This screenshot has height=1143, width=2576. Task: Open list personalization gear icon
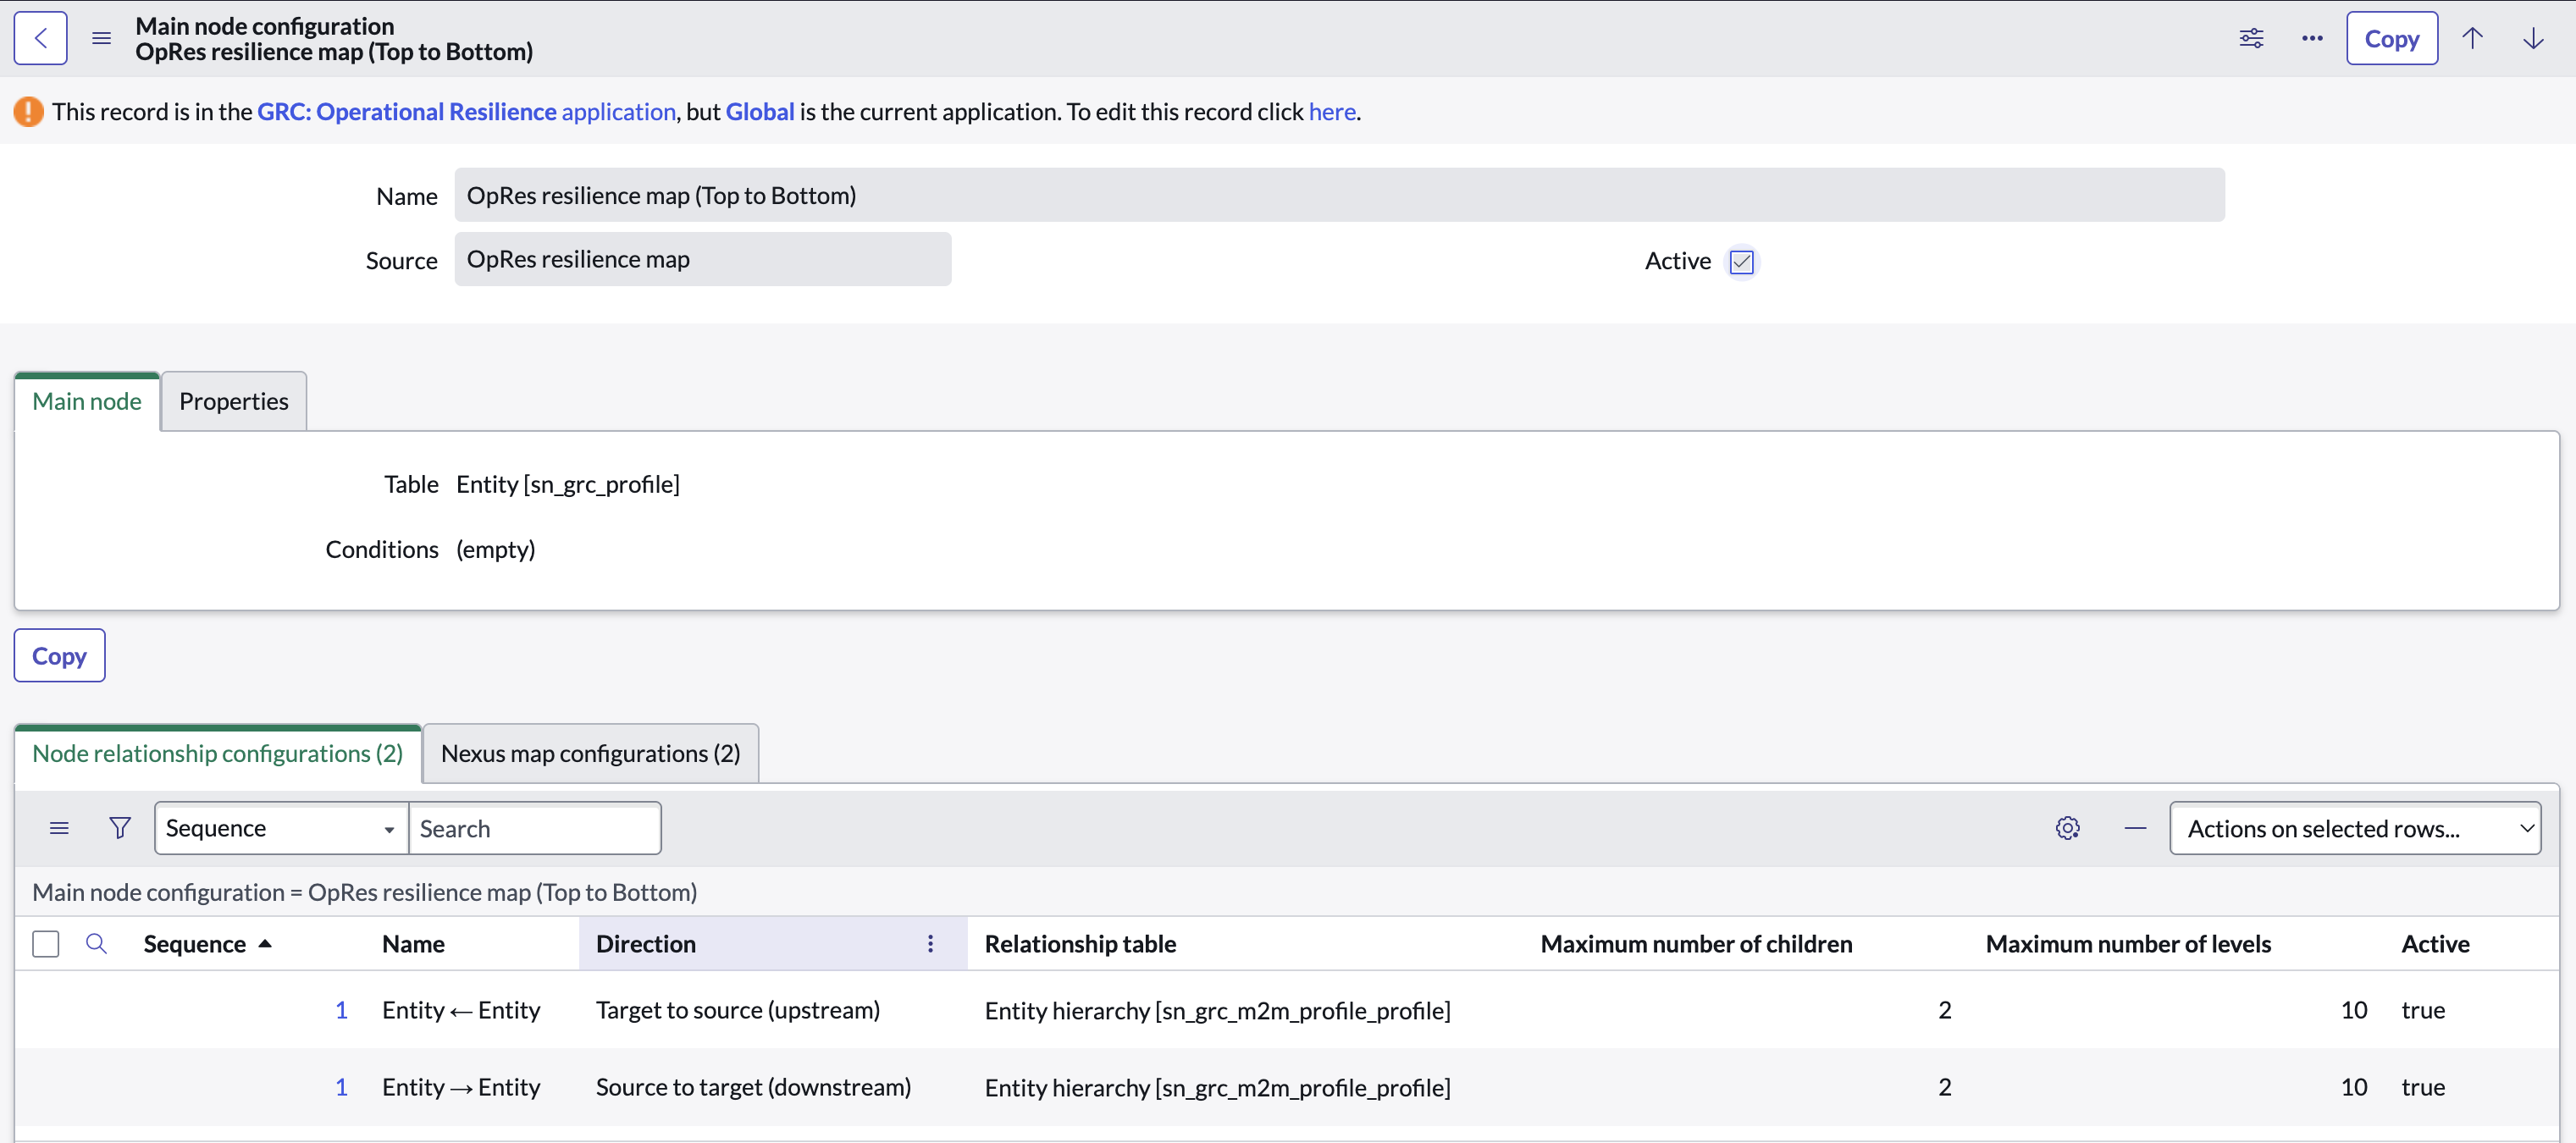(2068, 828)
